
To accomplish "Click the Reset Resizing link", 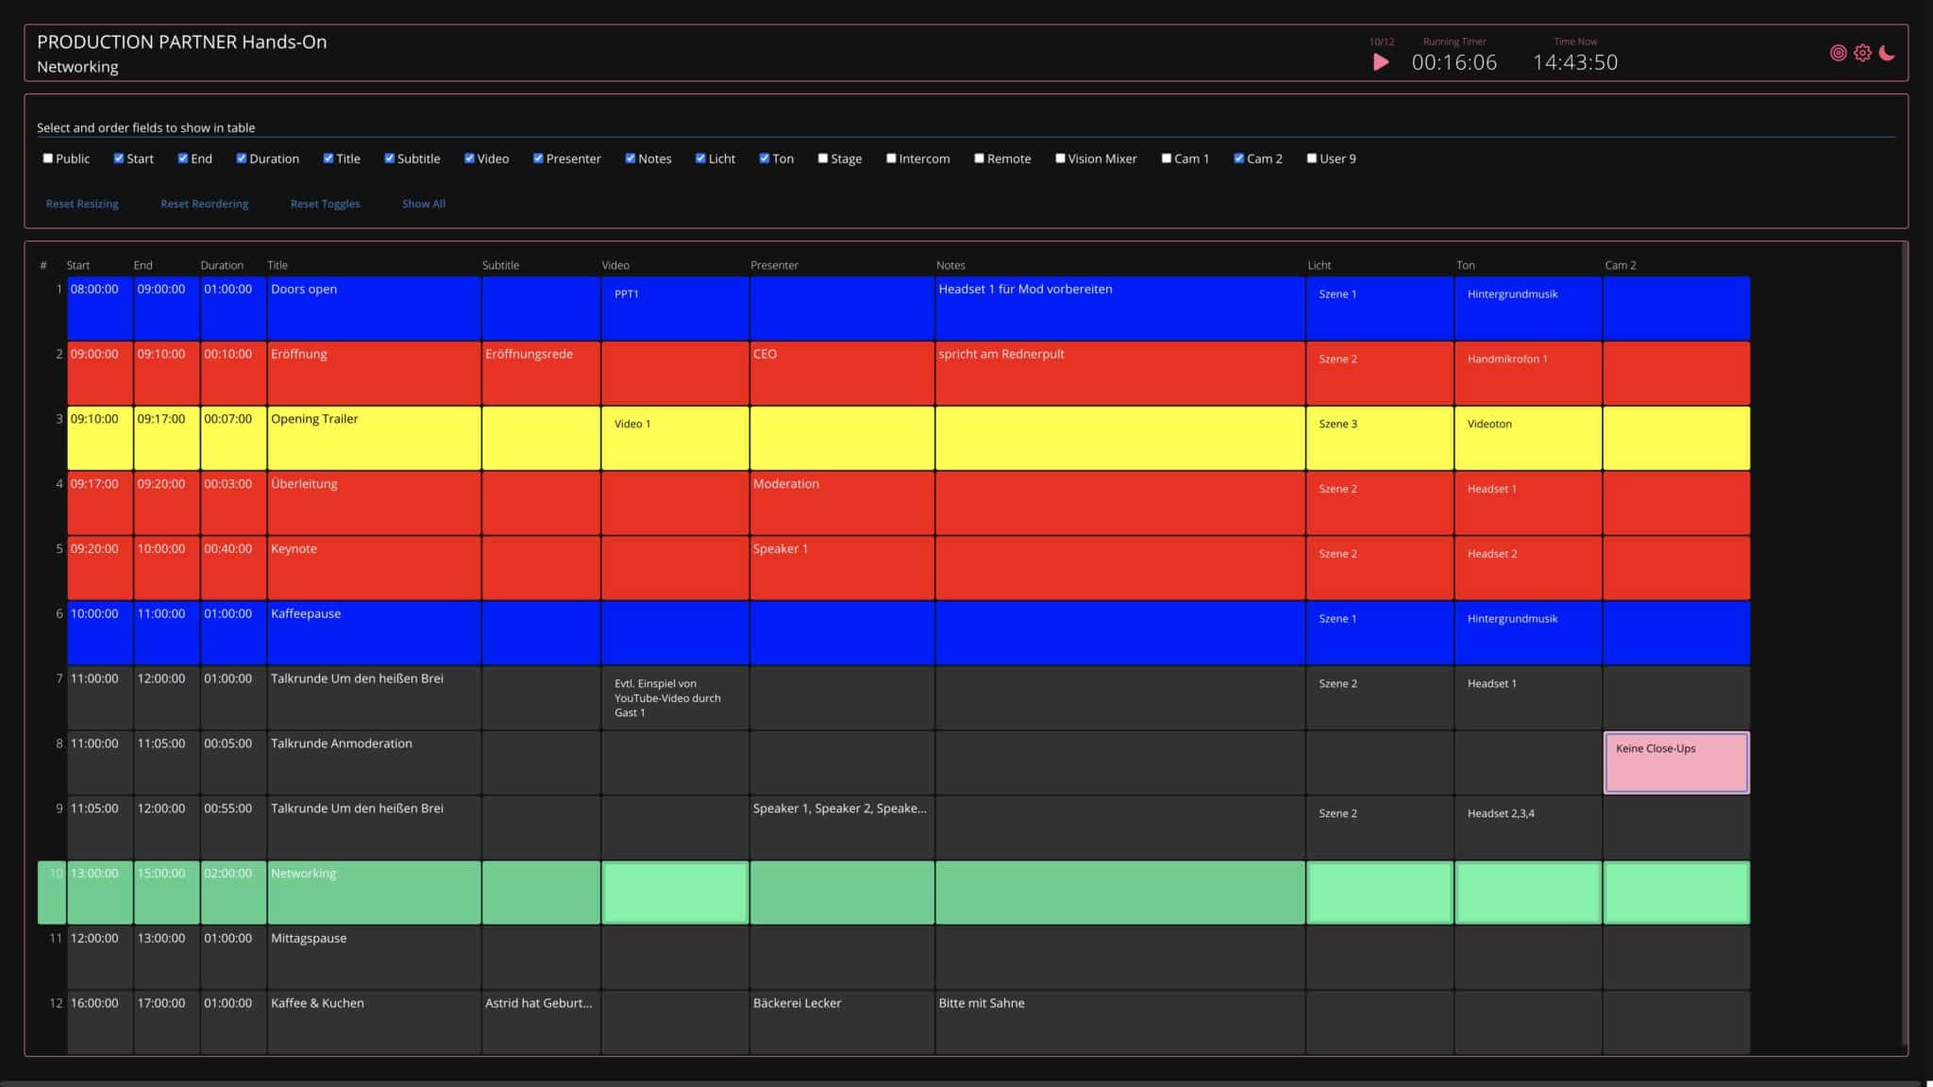I will click(82, 204).
